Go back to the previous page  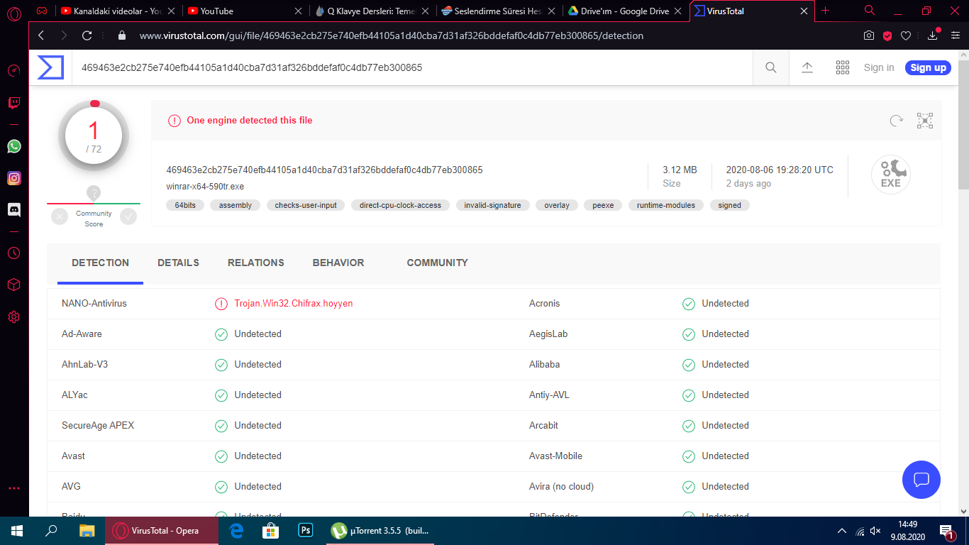[41, 35]
